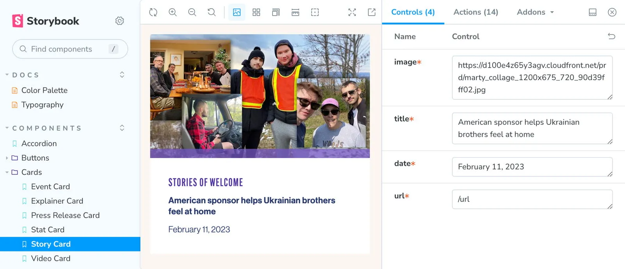Collapse the COMPONENTS section arrow
The image size is (625, 269).
click(7, 128)
